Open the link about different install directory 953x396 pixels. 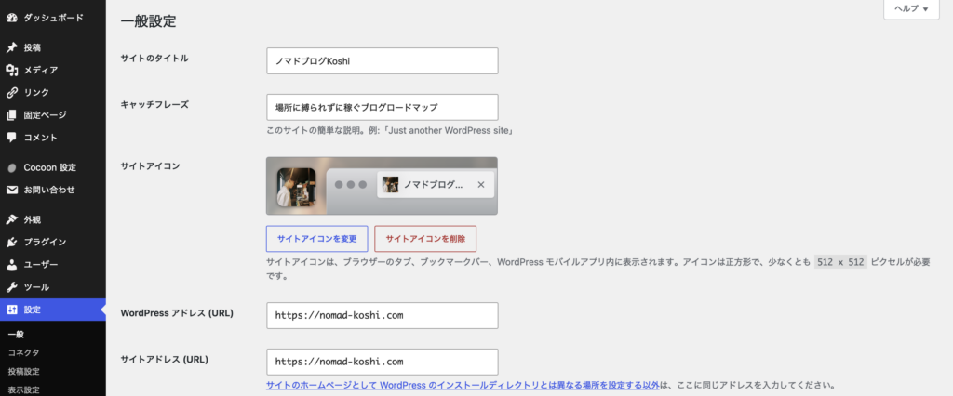coord(463,385)
